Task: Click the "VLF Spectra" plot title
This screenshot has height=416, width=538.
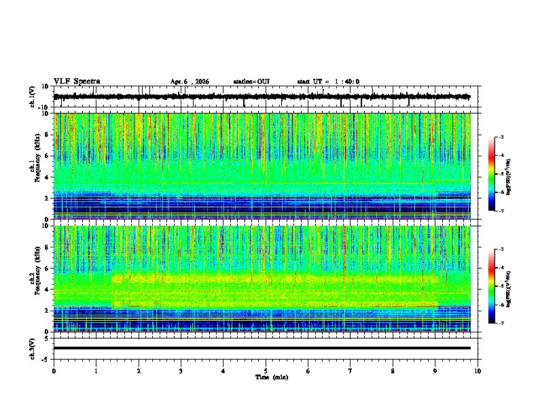Action: tap(77, 82)
